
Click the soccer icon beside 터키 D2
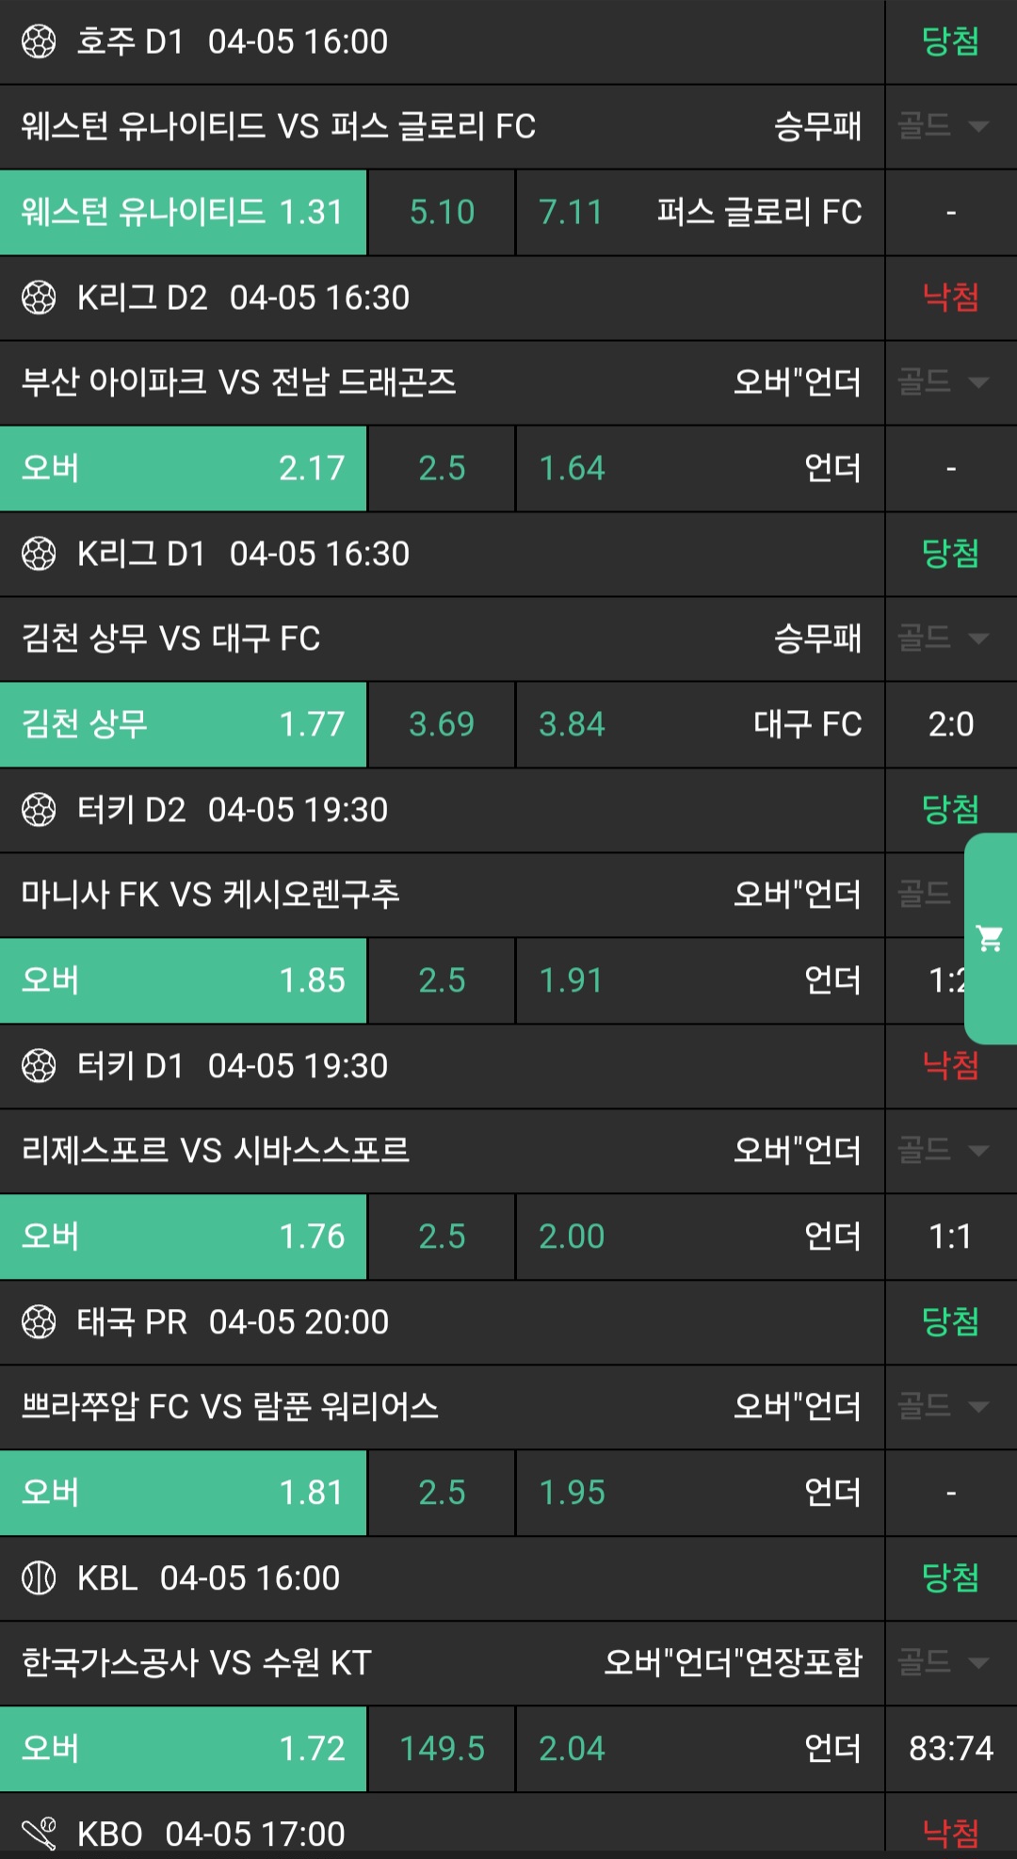[x=39, y=810]
